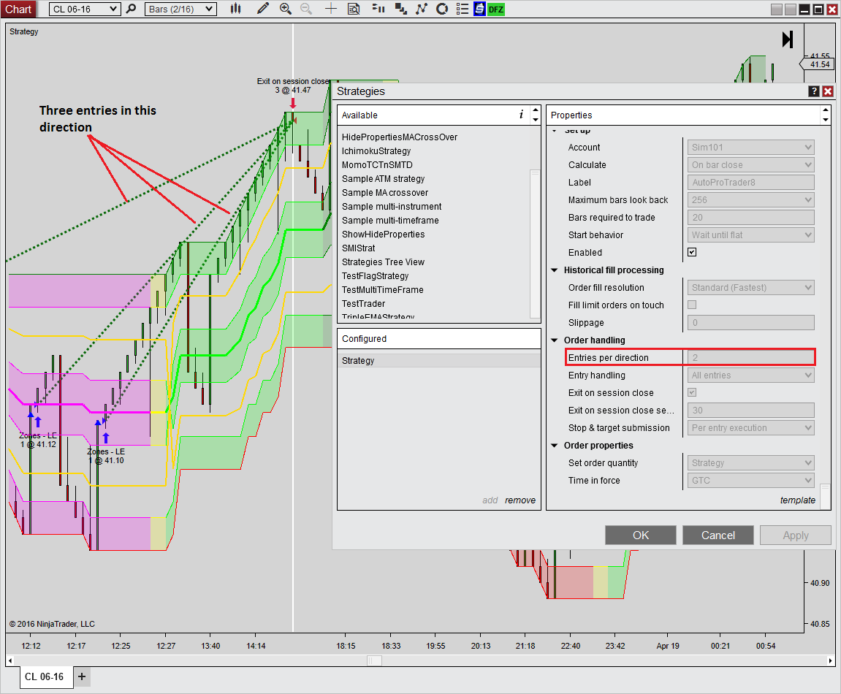Select Sample MA crossover strategy
This screenshot has width=841, height=694.
coord(385,193)
